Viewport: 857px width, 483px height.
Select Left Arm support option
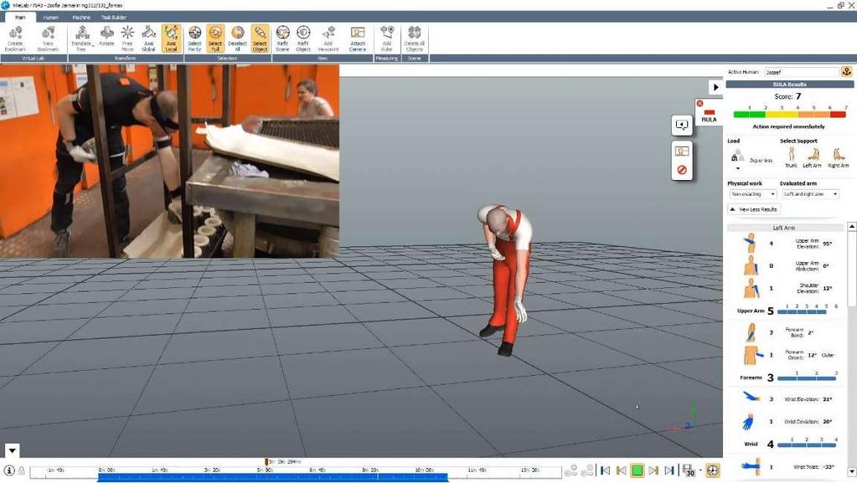(813, 157)
